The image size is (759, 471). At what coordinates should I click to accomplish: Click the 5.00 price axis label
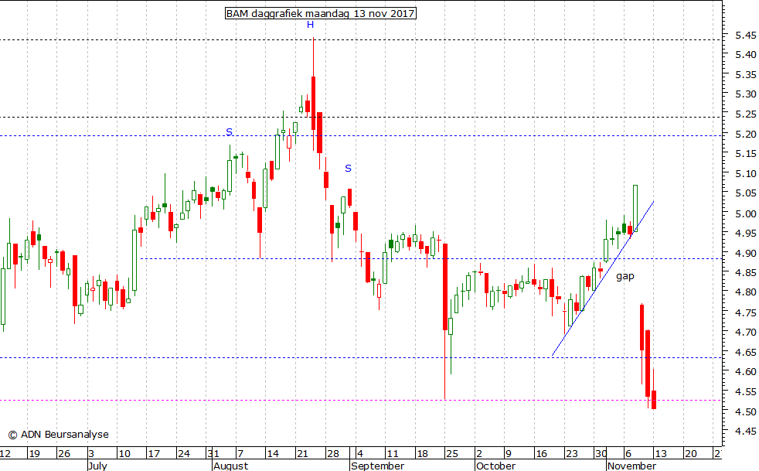745,213
